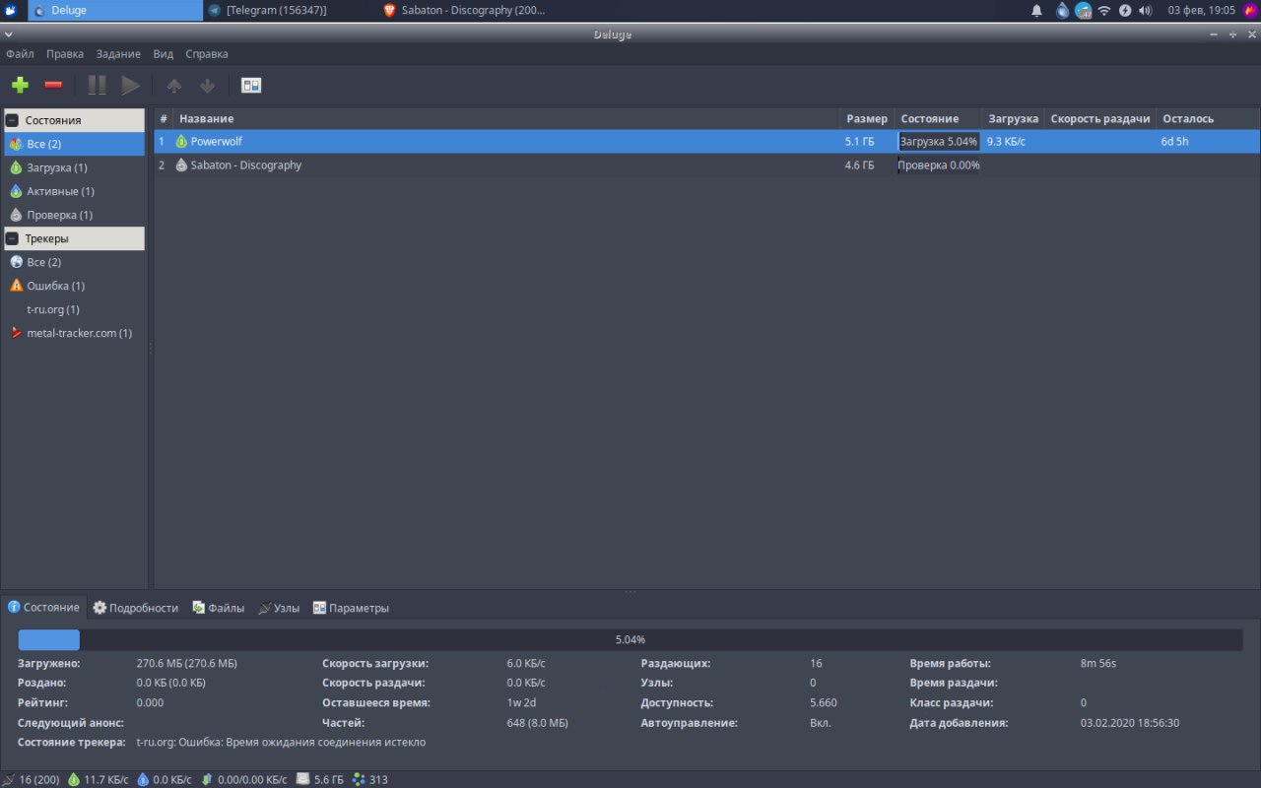Click upload speed 0.0 КБ/с status item
This screenshot has width=1261, height=788.
[x=165, y=779]
